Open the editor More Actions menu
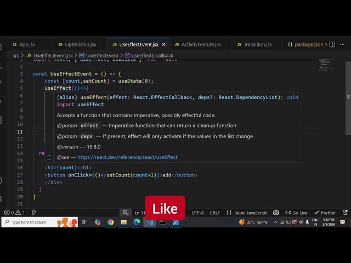This screenshot has width=351, height=263. tap(342, 44)
